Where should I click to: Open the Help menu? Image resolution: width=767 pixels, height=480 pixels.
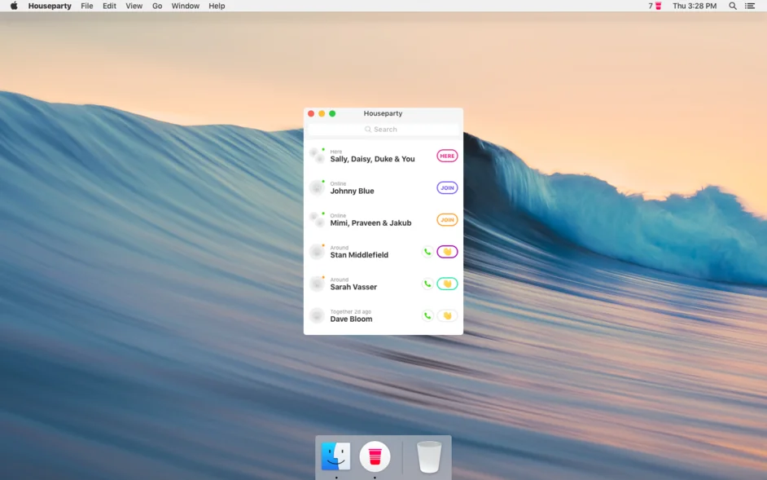[x=216, y=6]
